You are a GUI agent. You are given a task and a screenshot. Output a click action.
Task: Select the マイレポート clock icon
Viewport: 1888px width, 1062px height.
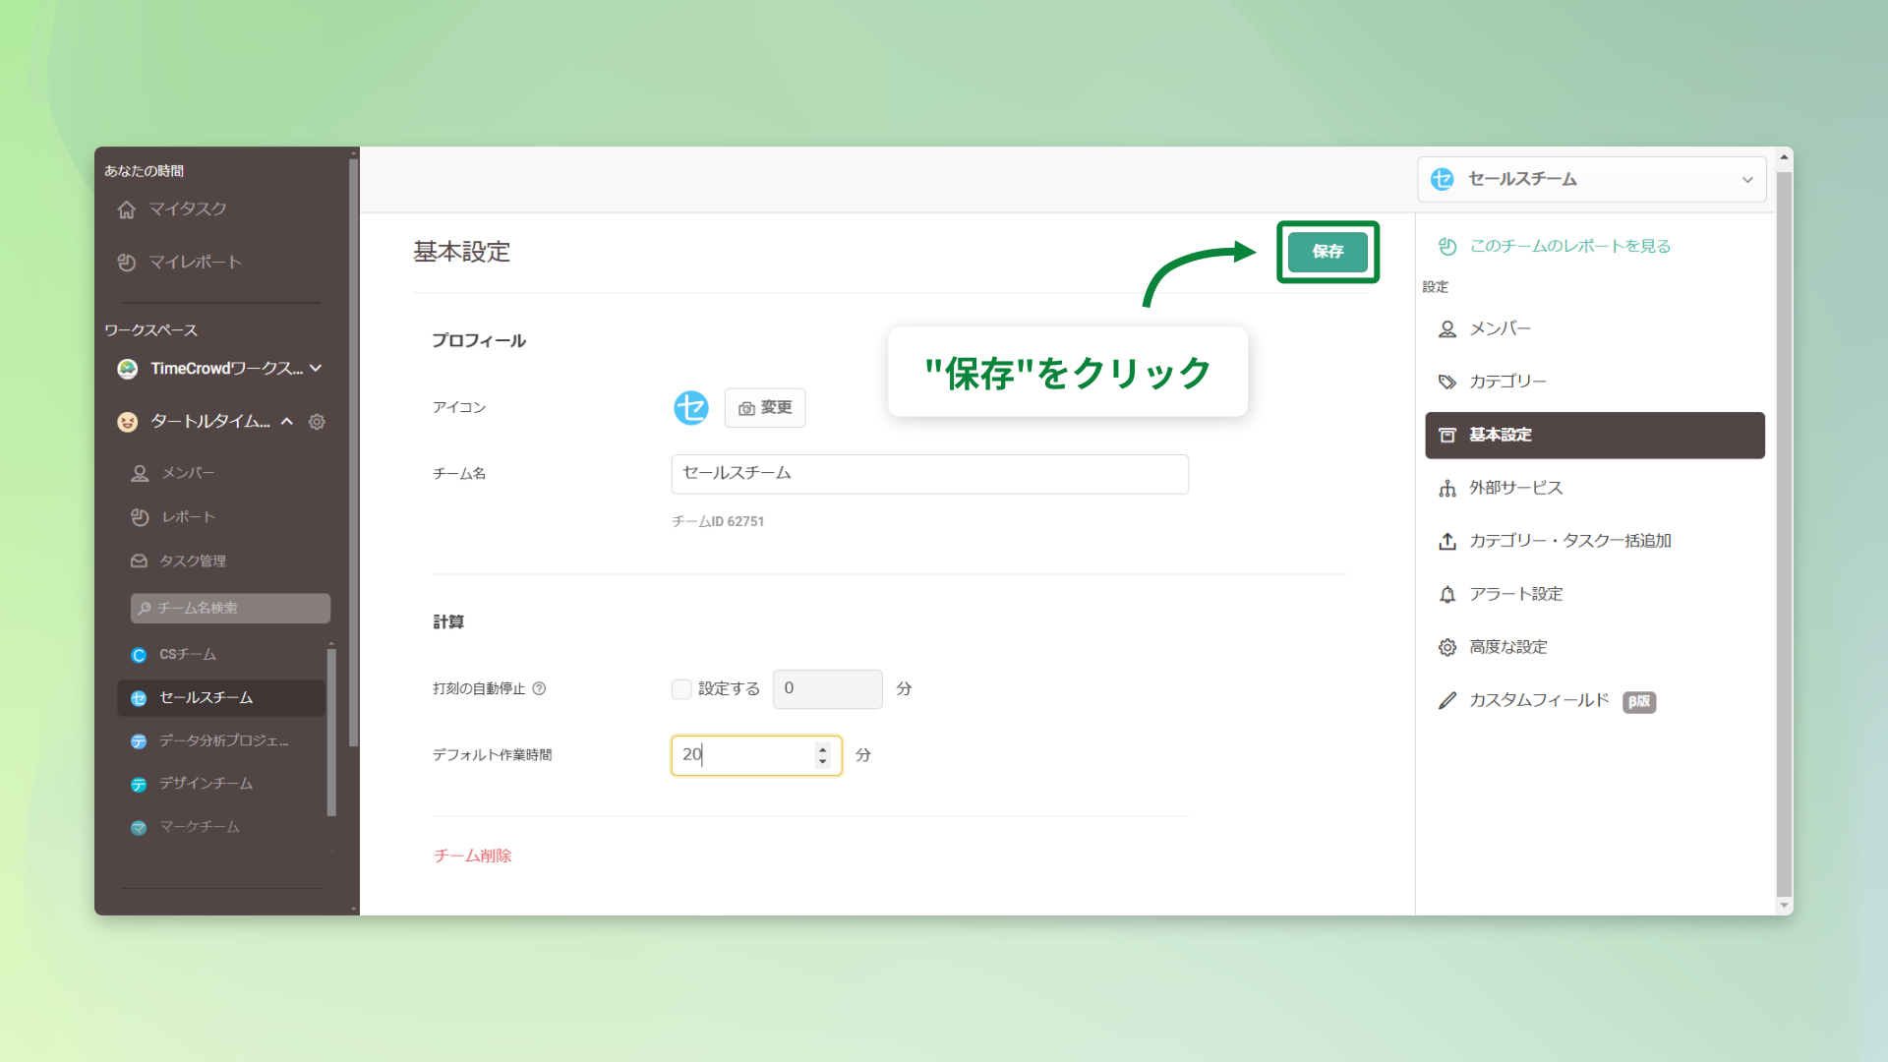click(127, 263)
